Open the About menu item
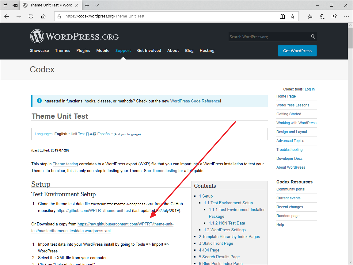This screenshot has height=265, width=353. pos(173,51)
